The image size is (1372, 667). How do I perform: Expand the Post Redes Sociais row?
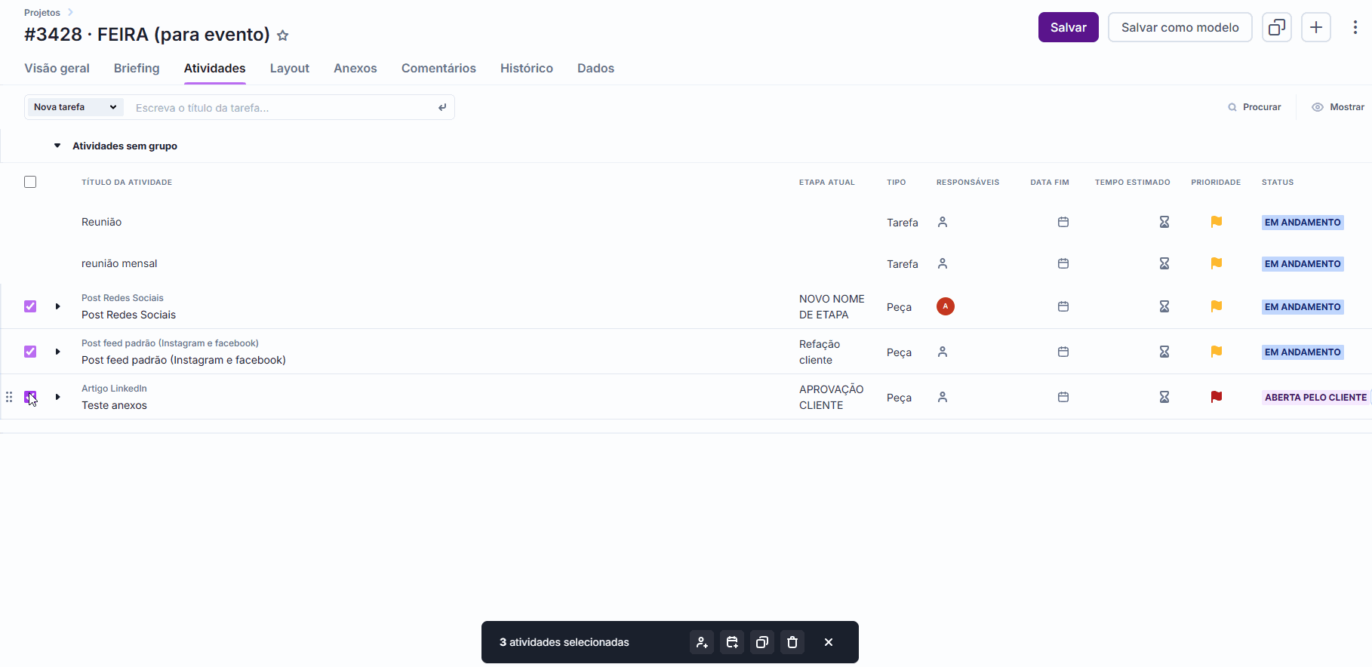coord(57,306)
